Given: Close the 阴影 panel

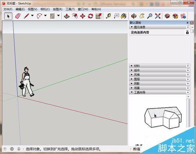Looking at the screenshot, I should tap(188, 83).
